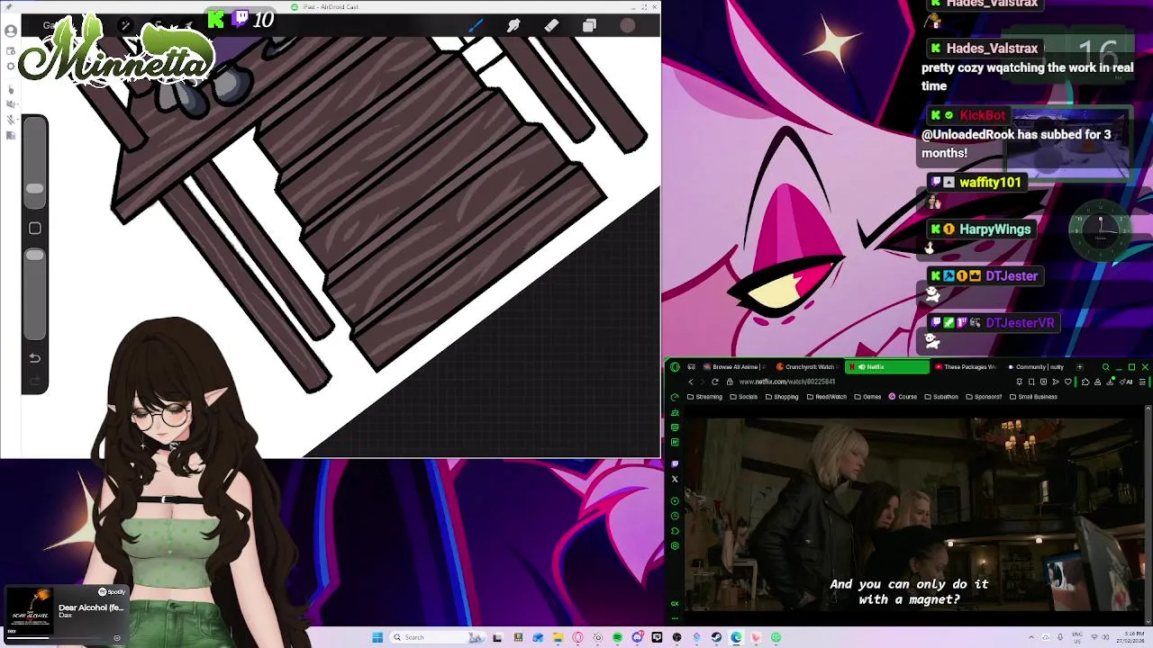Open a new browser tab
This screenshot has width=1153, height=648.
1080,367
